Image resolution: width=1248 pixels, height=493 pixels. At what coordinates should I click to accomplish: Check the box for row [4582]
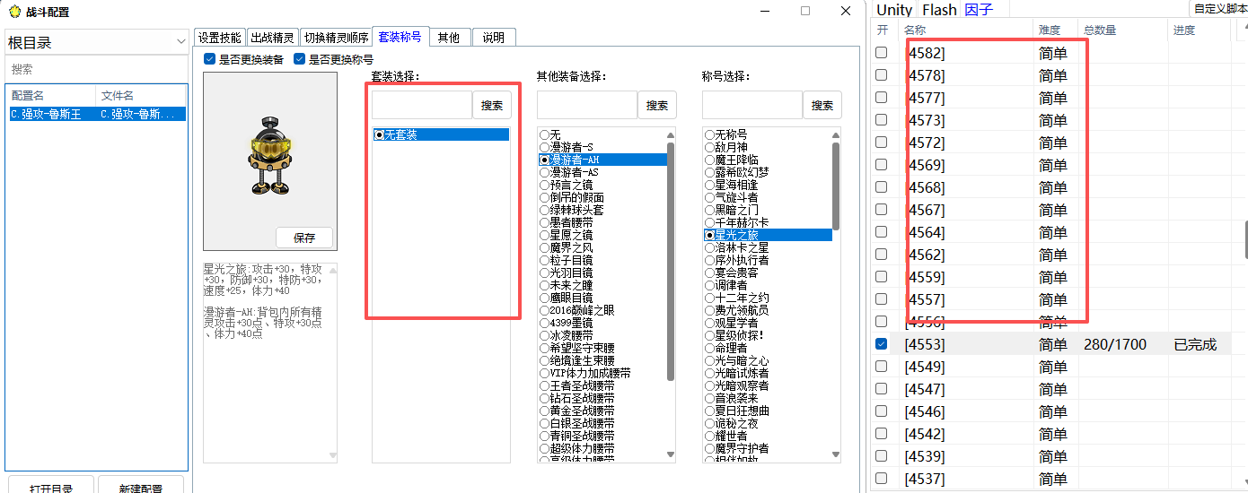point(881,53)
